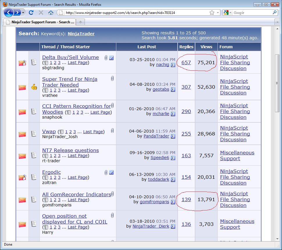Screen dimensions: 282x250
Task: Click the NinjaTrader keyword link
Action: (x=81, y=34)
